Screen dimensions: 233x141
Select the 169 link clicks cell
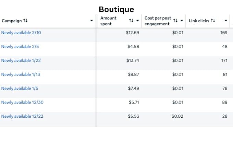[224, 33]
